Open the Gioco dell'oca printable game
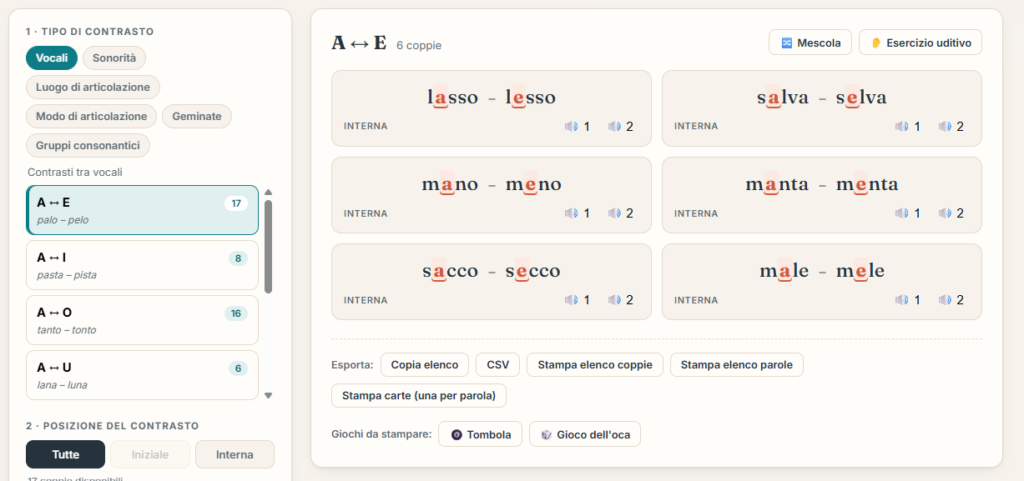Image resolution: width=1024 pixels, height=481 pixels. point(585,434)
